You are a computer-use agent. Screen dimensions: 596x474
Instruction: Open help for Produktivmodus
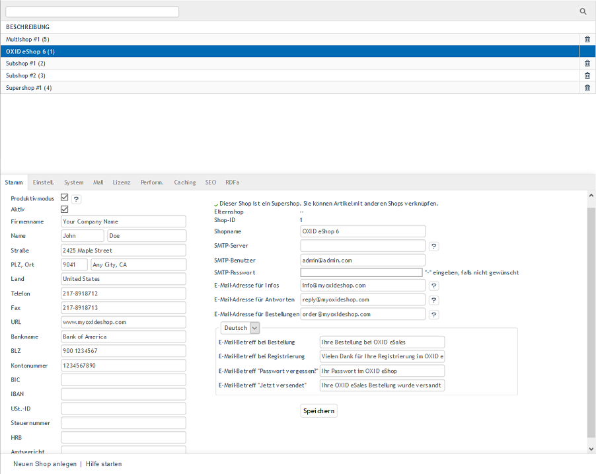click(x=76, y=199)
